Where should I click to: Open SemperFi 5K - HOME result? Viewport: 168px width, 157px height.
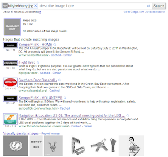pos(35,45)
